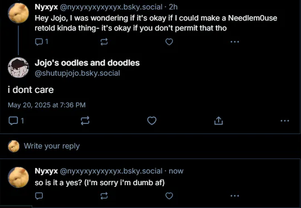Click reply icon on "so is it a yes?" post
This screenshot has height=208, width=301.
(x=39, y=196)
